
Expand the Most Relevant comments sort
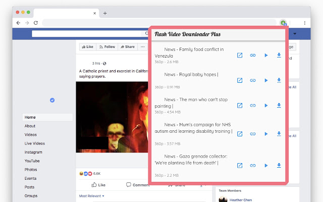(x=92, y=196)
